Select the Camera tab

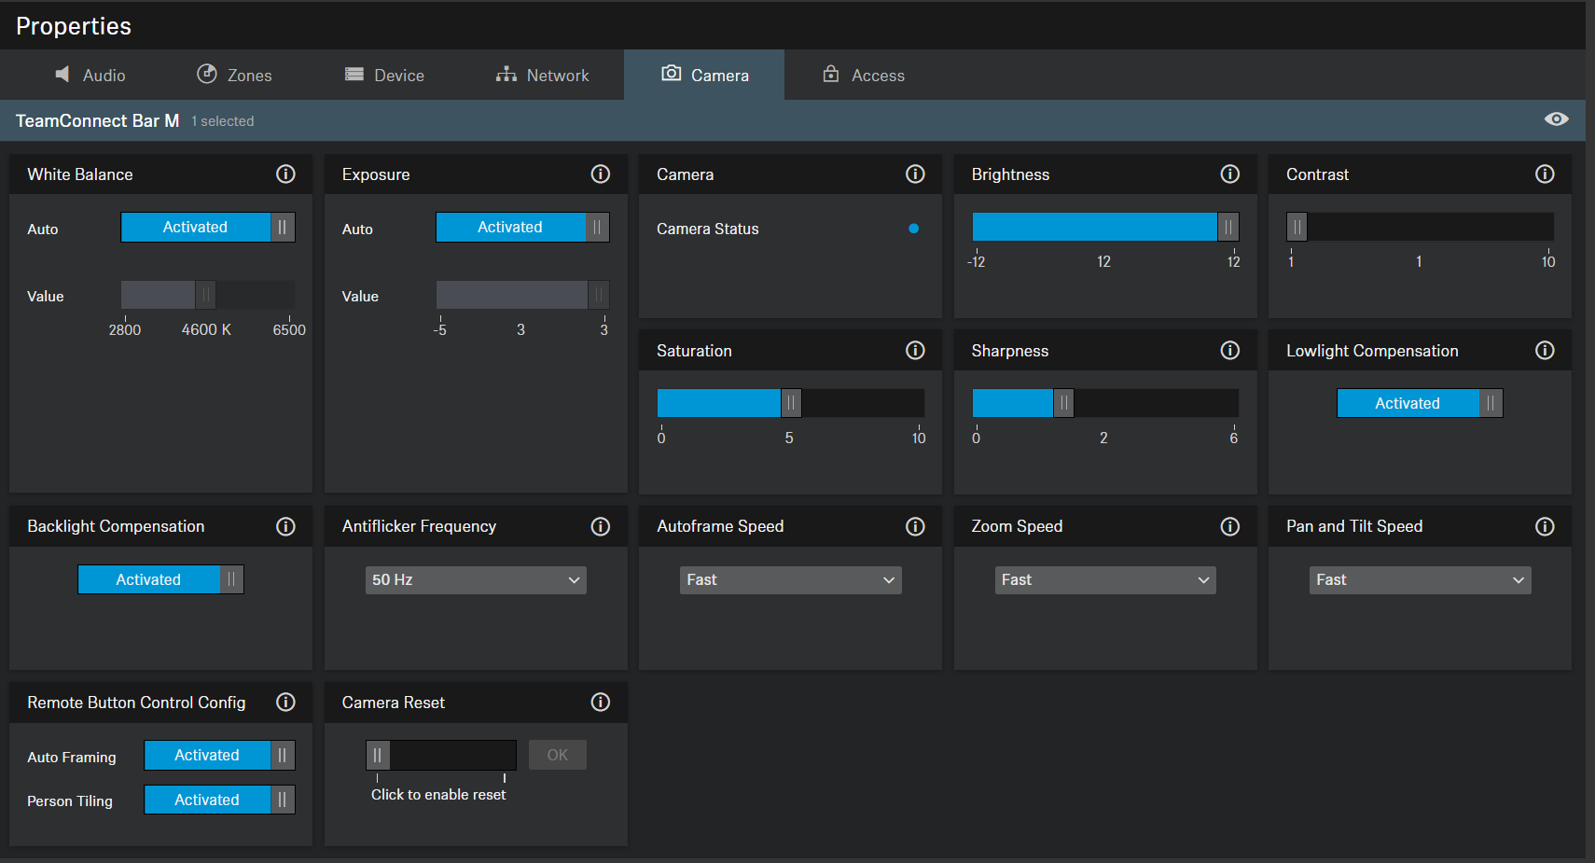tap(704, 75)
